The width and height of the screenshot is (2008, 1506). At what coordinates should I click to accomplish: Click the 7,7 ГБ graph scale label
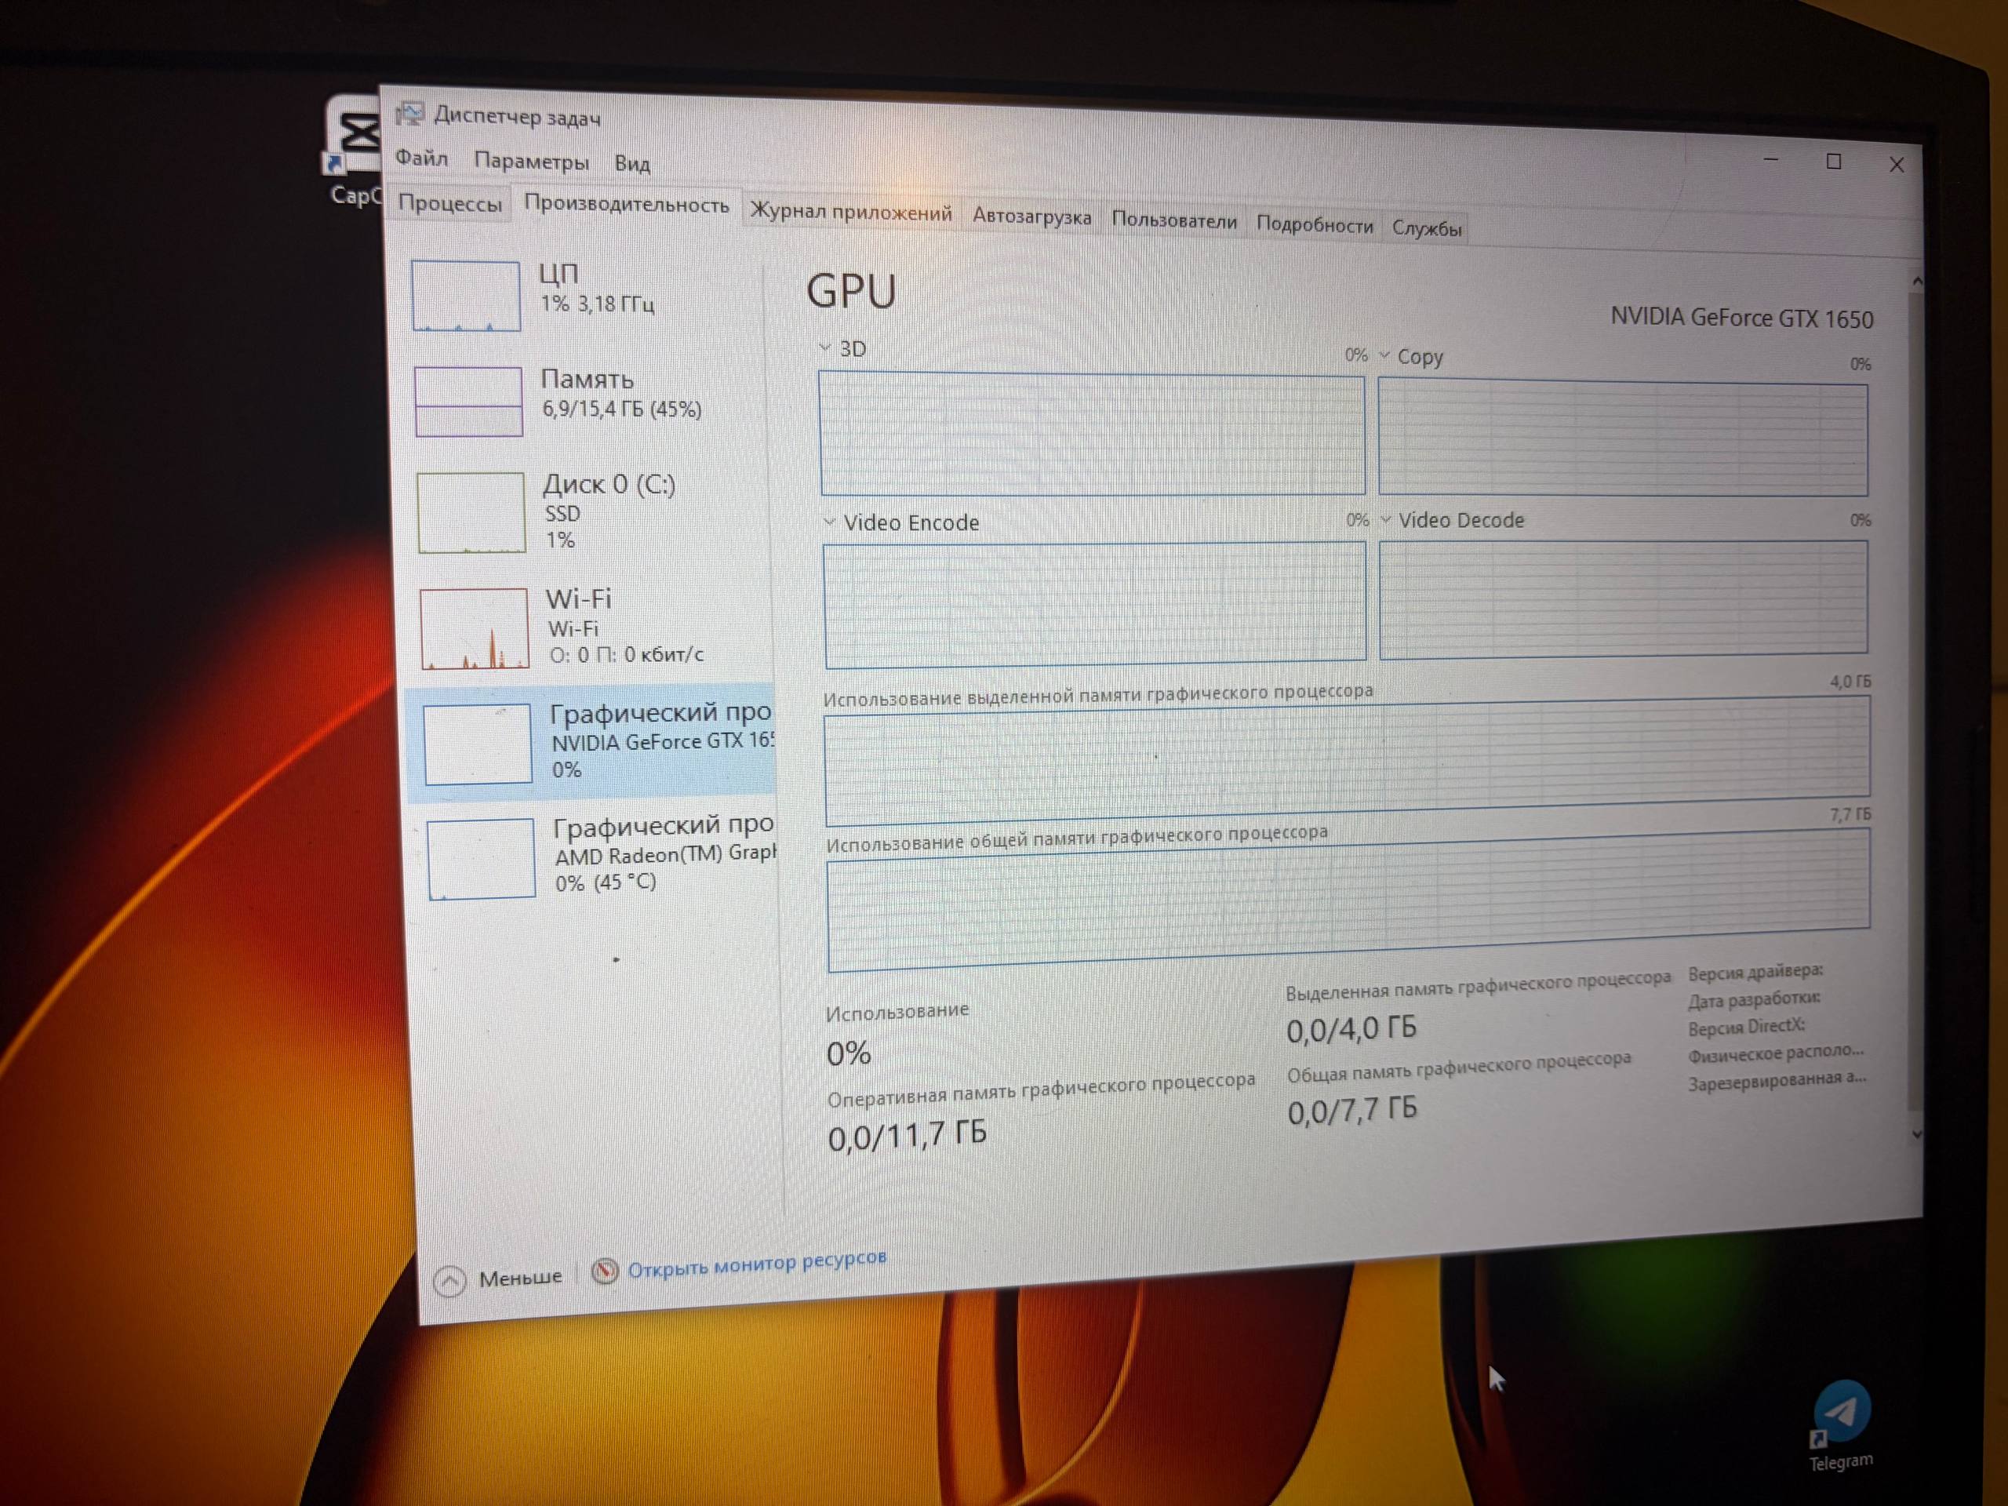(x=1850, y=814)
